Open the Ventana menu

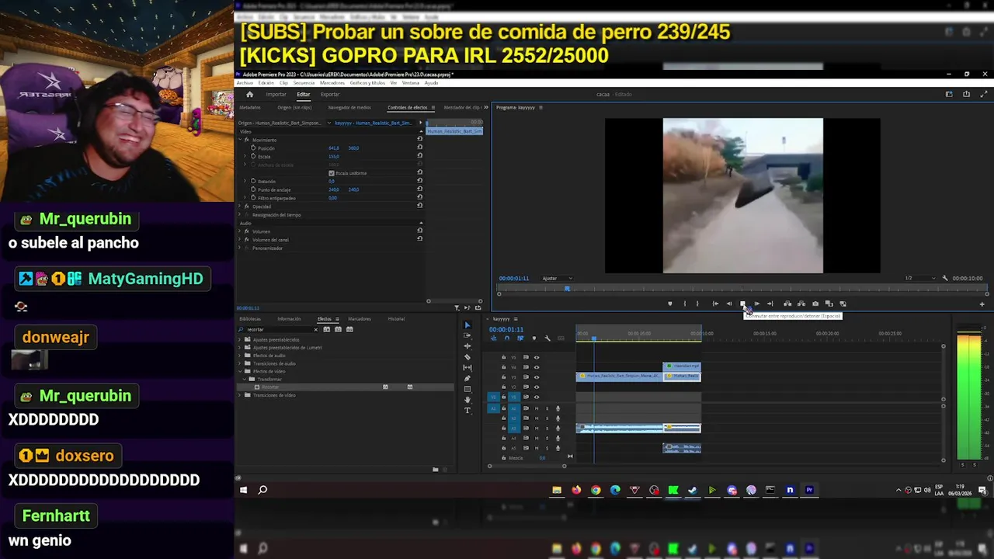(x=411, y=82)
